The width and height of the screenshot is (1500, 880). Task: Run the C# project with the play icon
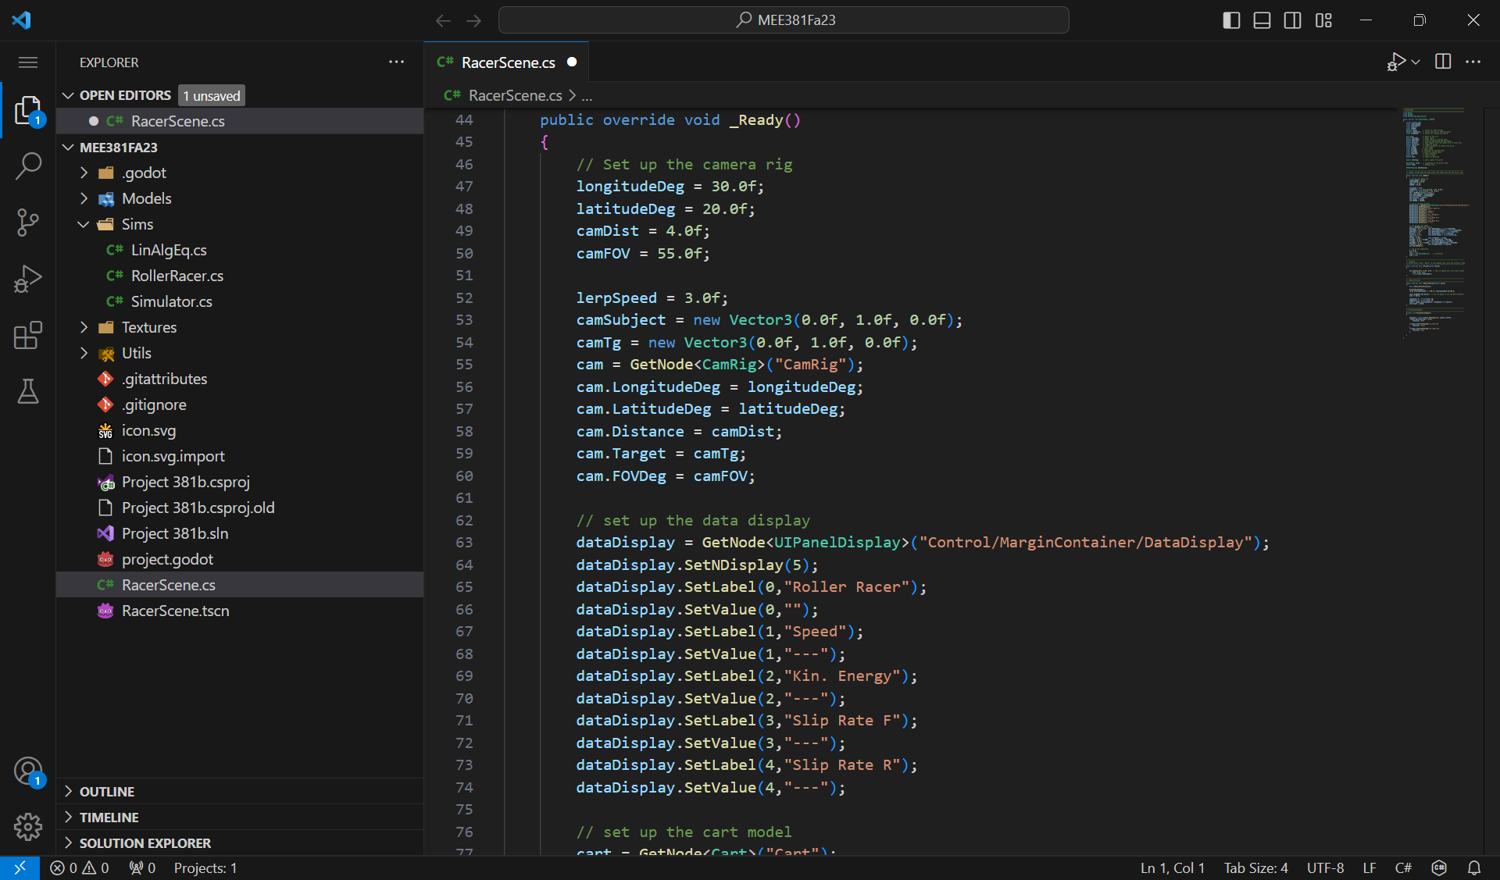point(1397,62)
